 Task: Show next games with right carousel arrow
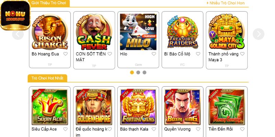tap(258, 34)
